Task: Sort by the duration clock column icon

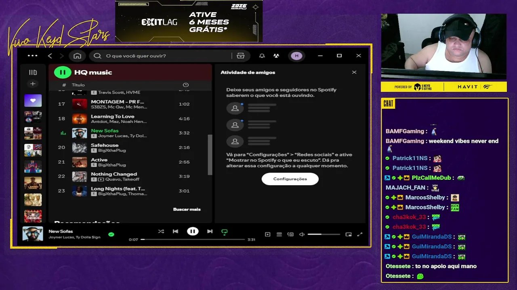Action: click(185, 85)
